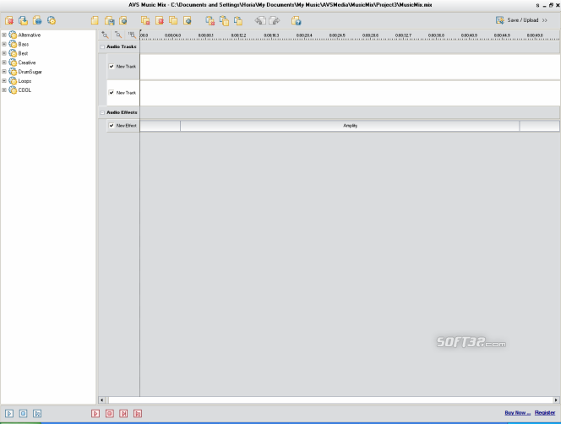Toggle the New Effect checkbox
This screenshot has width=561, height=424.
pos(112,126)
